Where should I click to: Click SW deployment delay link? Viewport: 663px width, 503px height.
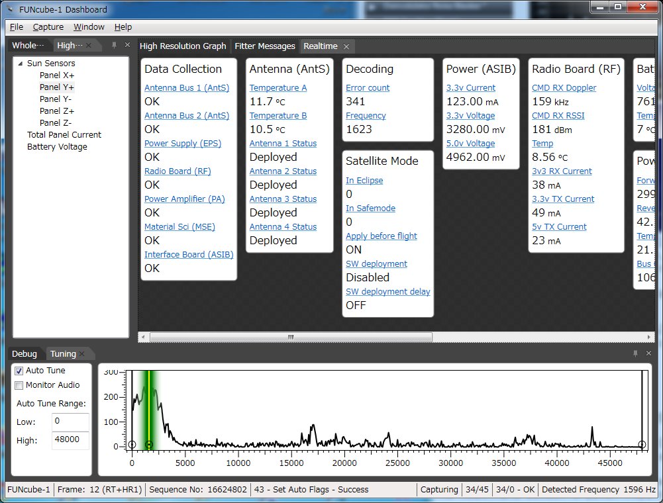[x=388, y=291]
